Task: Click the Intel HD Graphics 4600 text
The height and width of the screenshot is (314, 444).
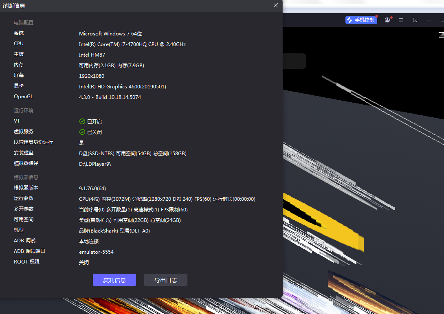Action: 122,86
